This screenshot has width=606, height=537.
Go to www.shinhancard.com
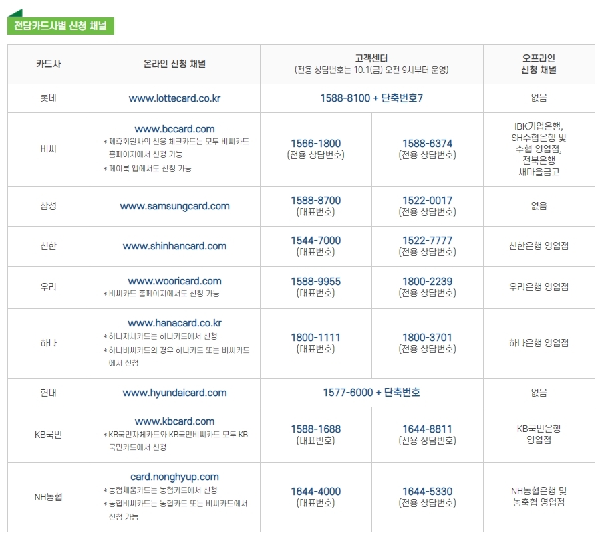(x=174, y=246)
